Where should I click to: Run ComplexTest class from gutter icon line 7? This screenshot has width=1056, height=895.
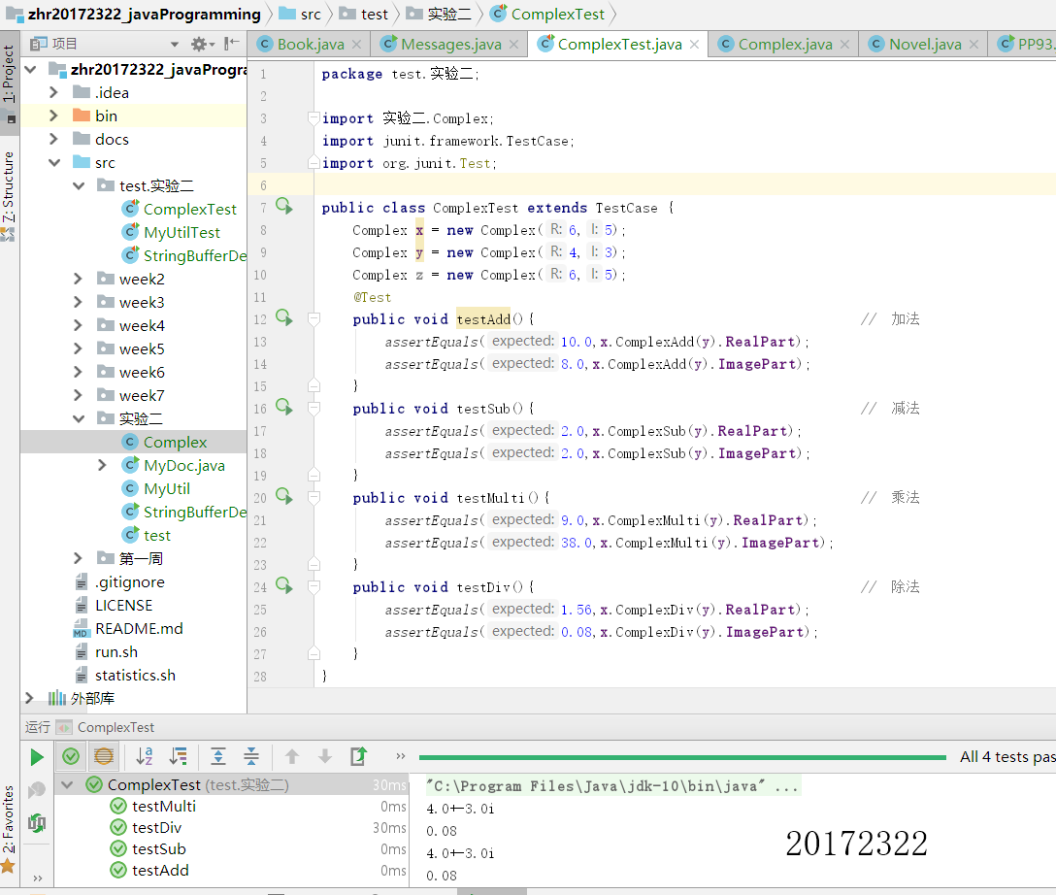tap(284, 207)
